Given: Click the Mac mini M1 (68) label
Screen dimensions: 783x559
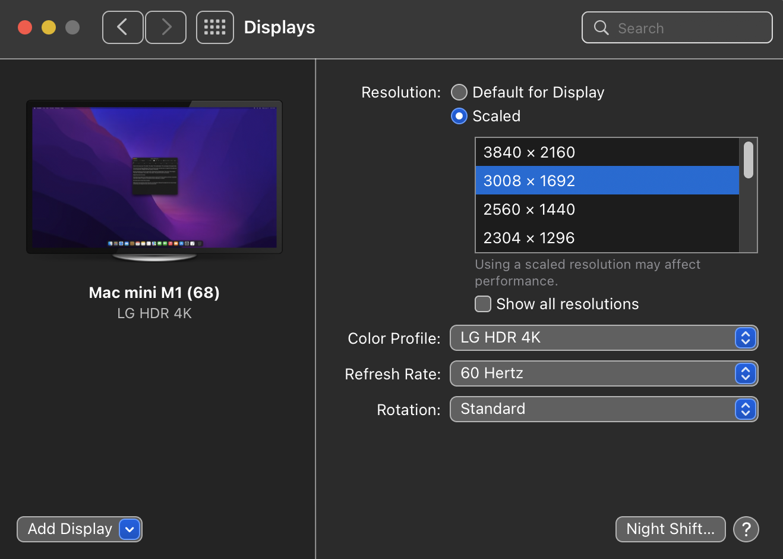Looking at the screenshot, I should point(154,293).
